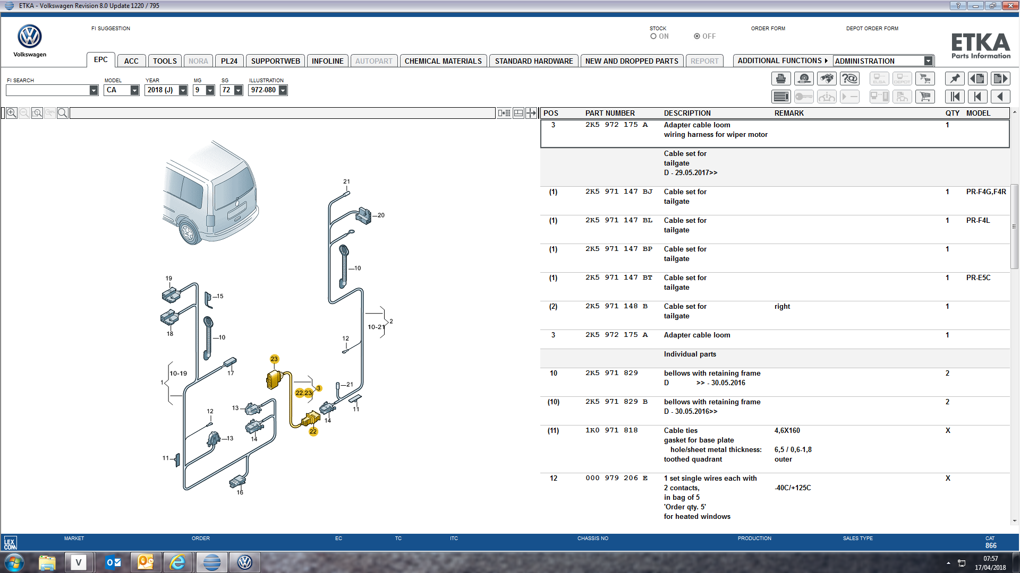The width and height of the screenshot is (1020, 573).
Task: Click the pushpin icon
Action: (x=955, y=79)
